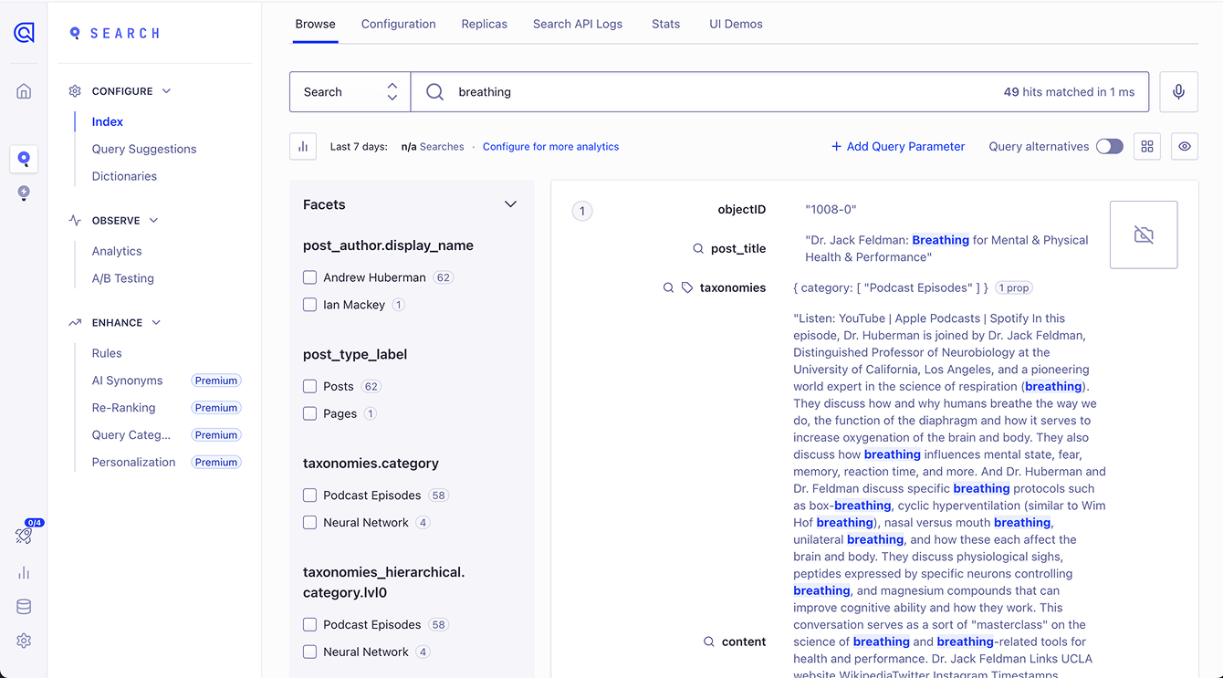Click the microphone voice search button

pyautogui.click(x=1178, y=92)
